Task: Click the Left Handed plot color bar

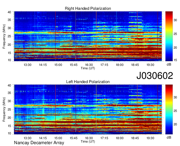Action: tap(169, 109)
